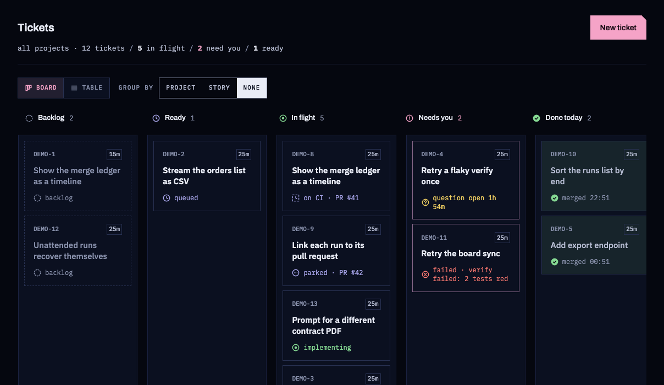Open DEMO-8 Show the merge ledger ticket
Screen dimensions: 664x385
336,176
